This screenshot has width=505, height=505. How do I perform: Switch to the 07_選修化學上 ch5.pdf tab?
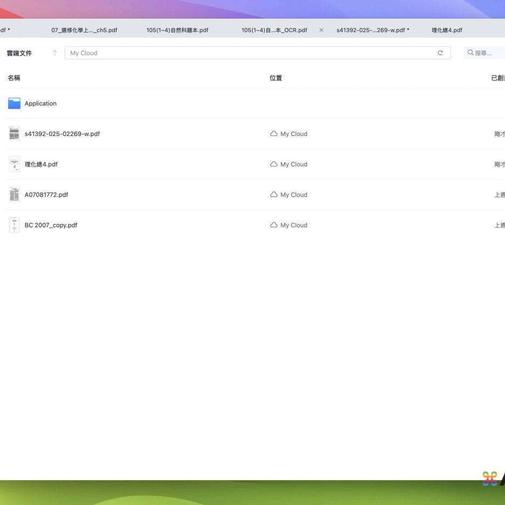84,30
